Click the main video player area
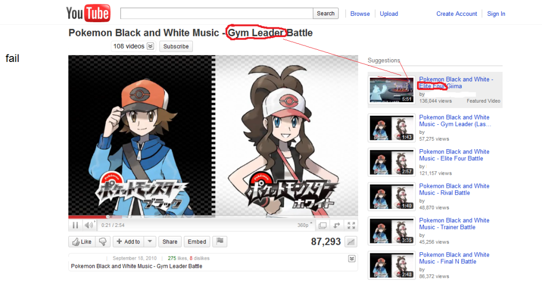Viewport: 542px width, 283px height. pyautogui.click(x=213, y=135)
